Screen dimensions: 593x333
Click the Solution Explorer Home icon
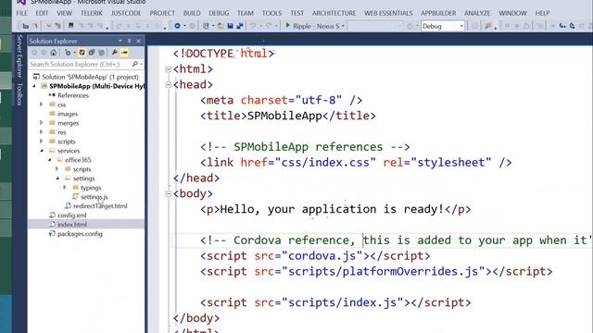pos(54,53)
